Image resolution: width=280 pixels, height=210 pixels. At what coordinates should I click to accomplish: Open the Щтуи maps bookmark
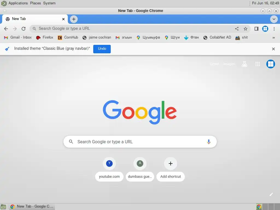(172, 37)
